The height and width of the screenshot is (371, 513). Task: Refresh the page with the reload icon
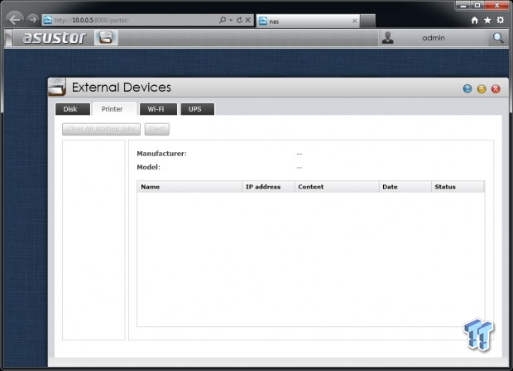[x=239, y=20]
